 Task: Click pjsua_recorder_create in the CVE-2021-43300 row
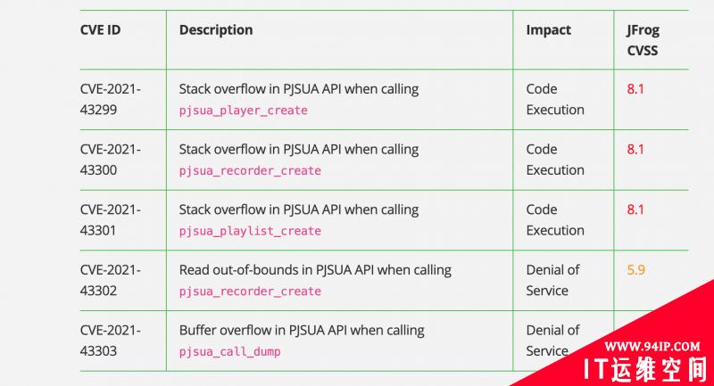tap(250, 170)
